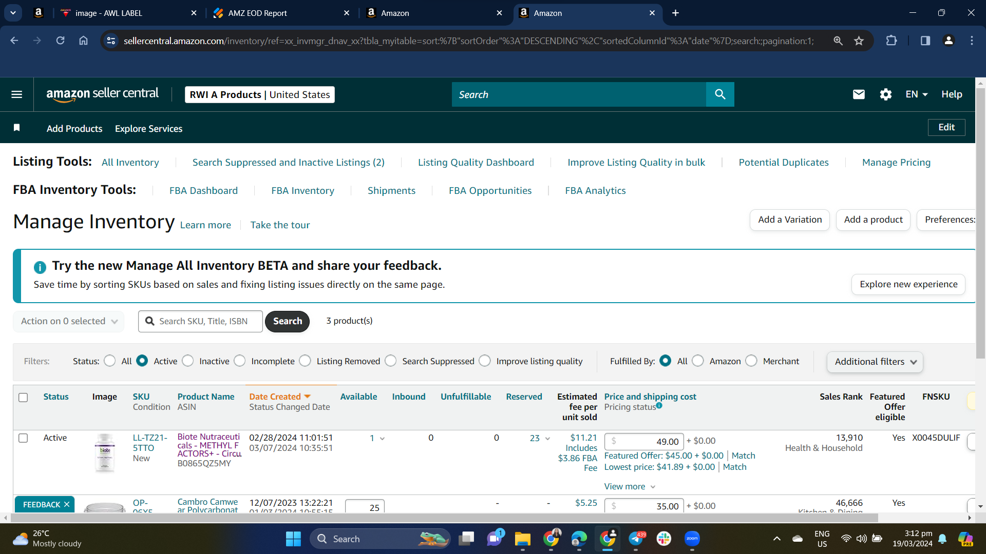986x554 pixels.
Task: View site information icon in address bar
Action: pos(111,41)
